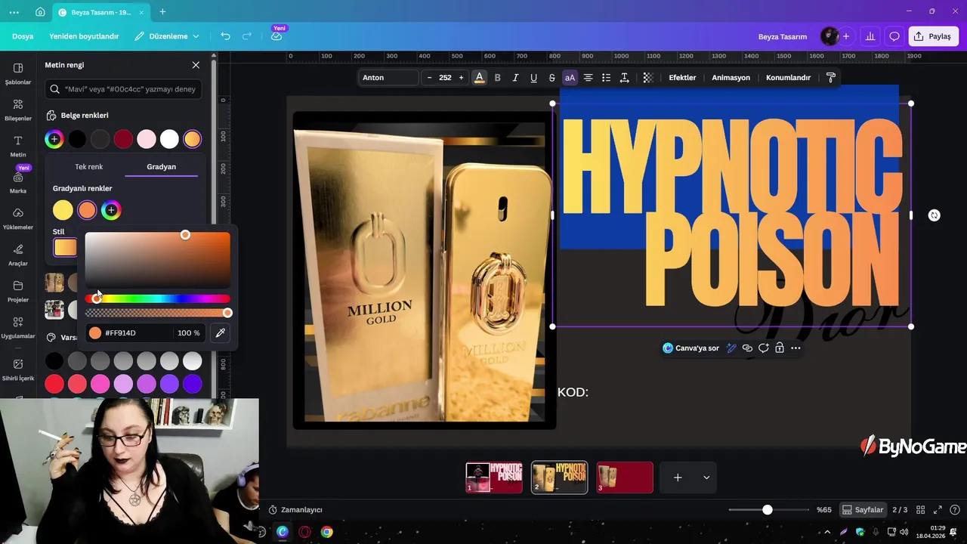Screen dimensions: 967x544
Task: Click the Canva'ya sor button
Action: pyautogui.click(x=690, y=348)
